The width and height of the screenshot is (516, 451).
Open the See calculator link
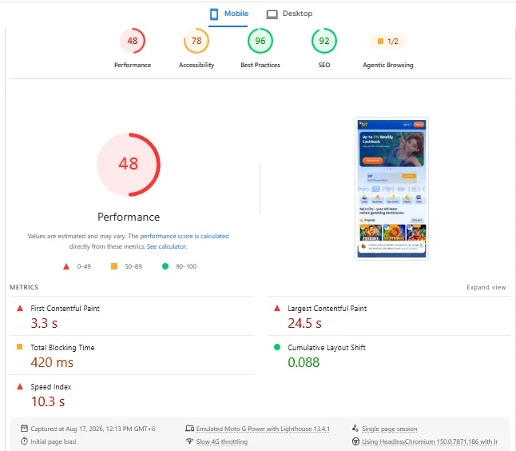(x=166, y=246)
